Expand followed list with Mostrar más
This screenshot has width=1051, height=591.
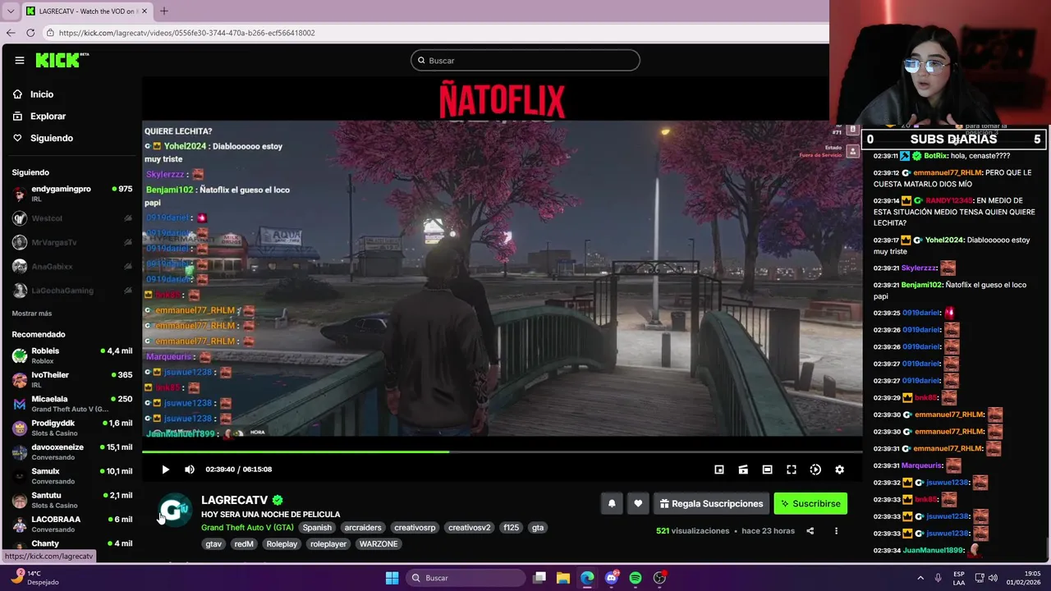pyautogui.click(x=32, y=314)
